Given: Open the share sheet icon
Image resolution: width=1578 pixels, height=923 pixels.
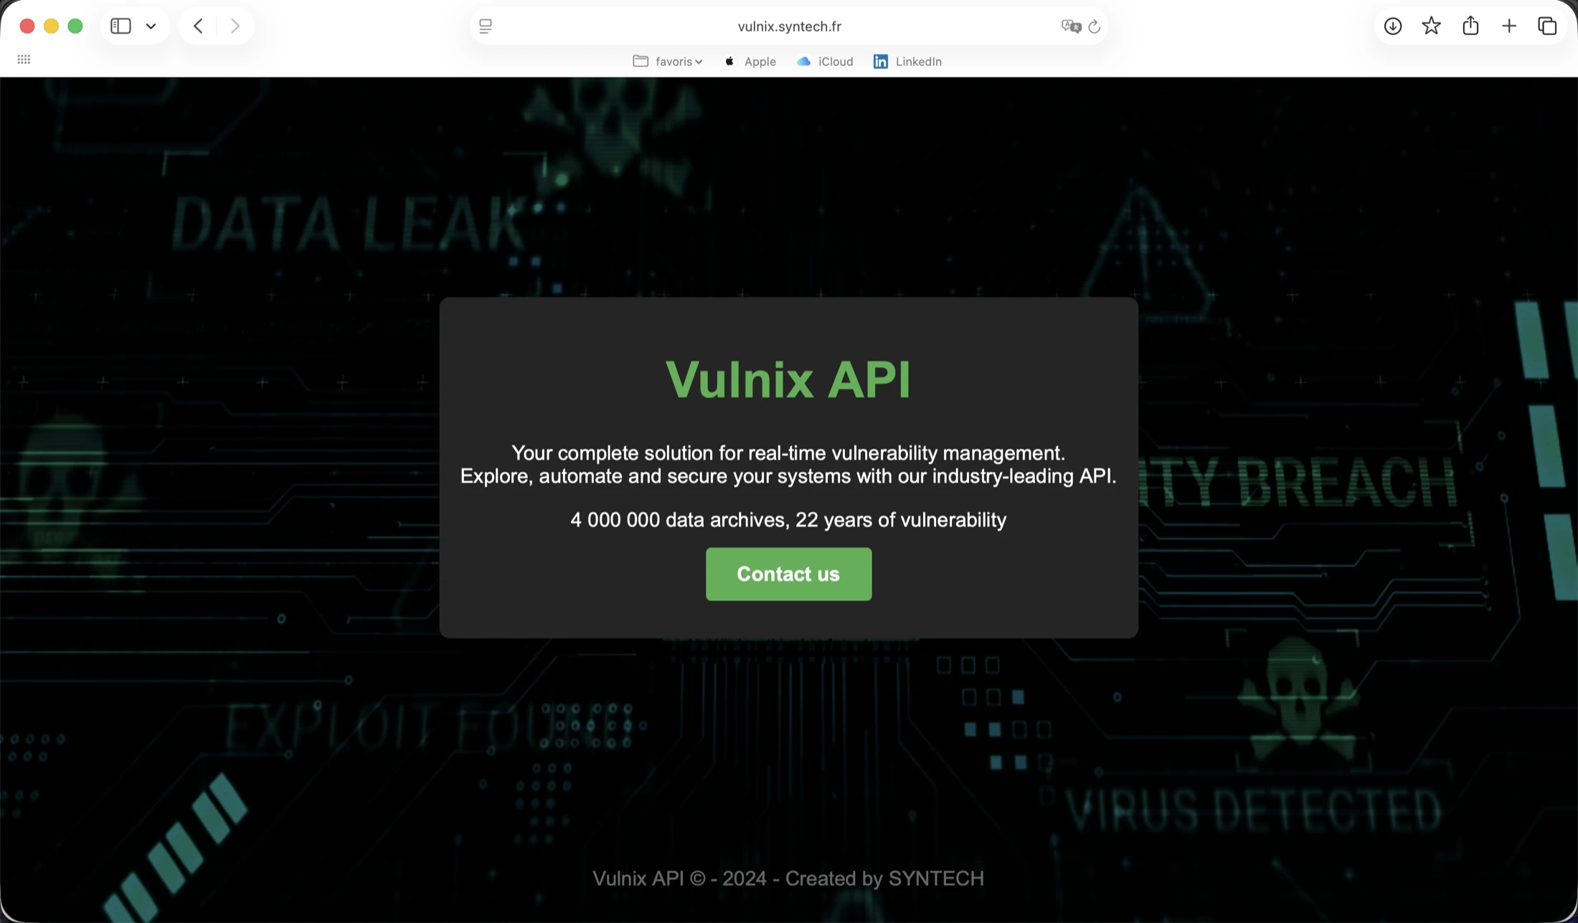Looking at the screenshot, I should 1470,26.
